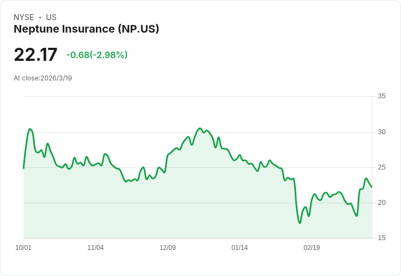Select the 12/09 date axis label
The height and width of the screenshot is (276, 401).
coord(168,248)
